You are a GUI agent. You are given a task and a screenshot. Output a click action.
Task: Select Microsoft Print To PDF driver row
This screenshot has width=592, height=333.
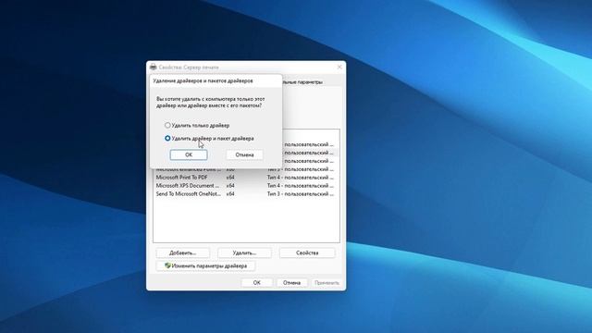244,178
